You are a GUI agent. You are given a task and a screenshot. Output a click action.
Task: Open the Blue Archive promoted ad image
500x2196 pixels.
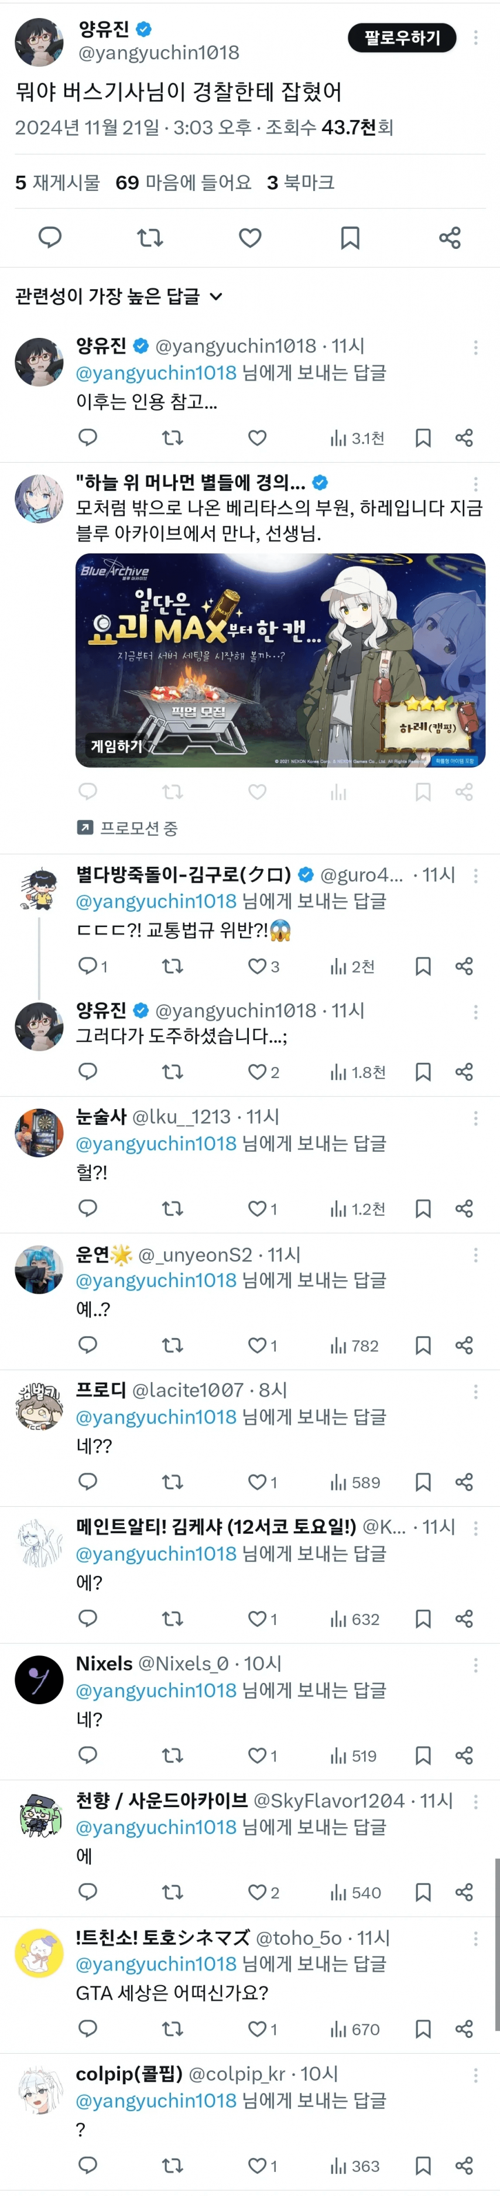[x=280, y=660]
